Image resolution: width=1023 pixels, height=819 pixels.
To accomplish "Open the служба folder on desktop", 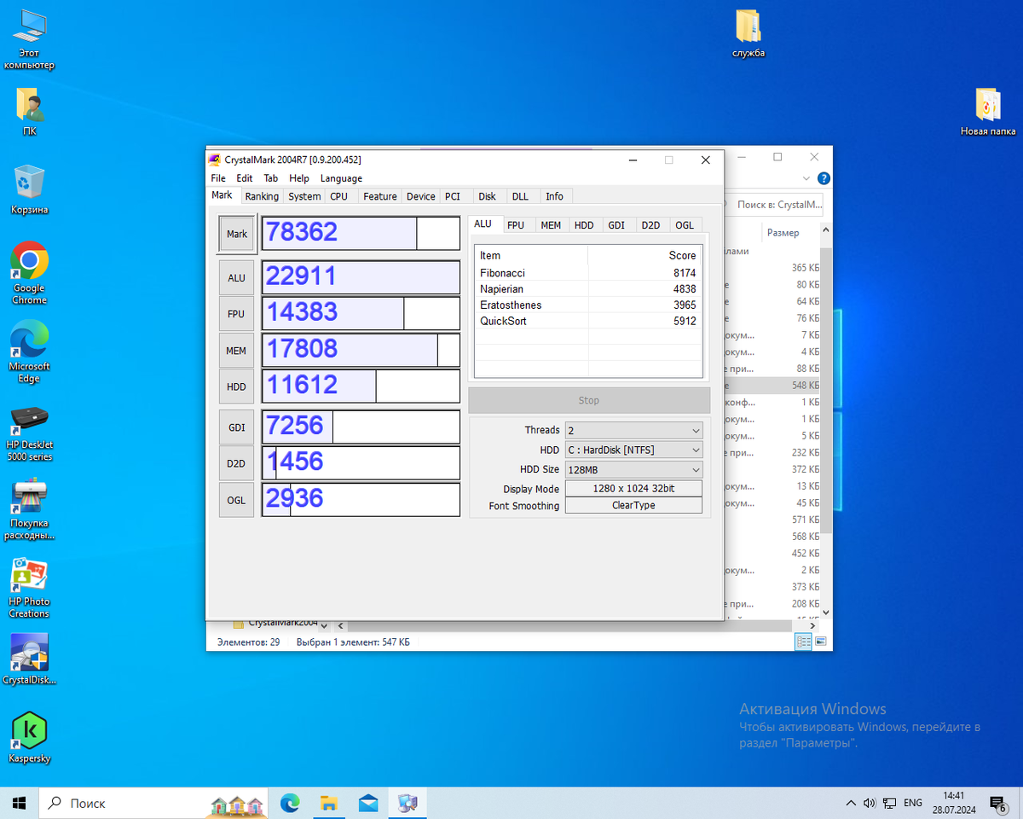I will click(748, 34).
